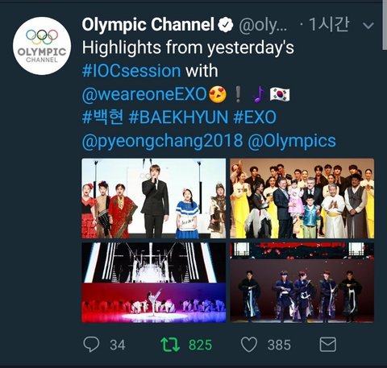Like the tweet with the heart icon
Image resolution: width=387 pixels, height=368 pixels.
coord(249,345)
